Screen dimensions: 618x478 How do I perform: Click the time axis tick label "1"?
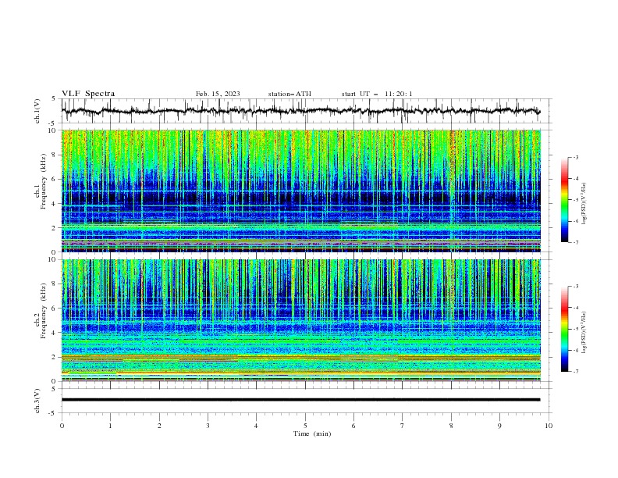click(110, 426)
